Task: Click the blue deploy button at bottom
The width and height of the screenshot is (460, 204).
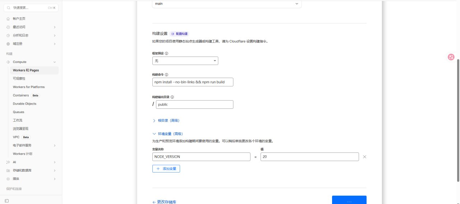Action: click(349, 200)
